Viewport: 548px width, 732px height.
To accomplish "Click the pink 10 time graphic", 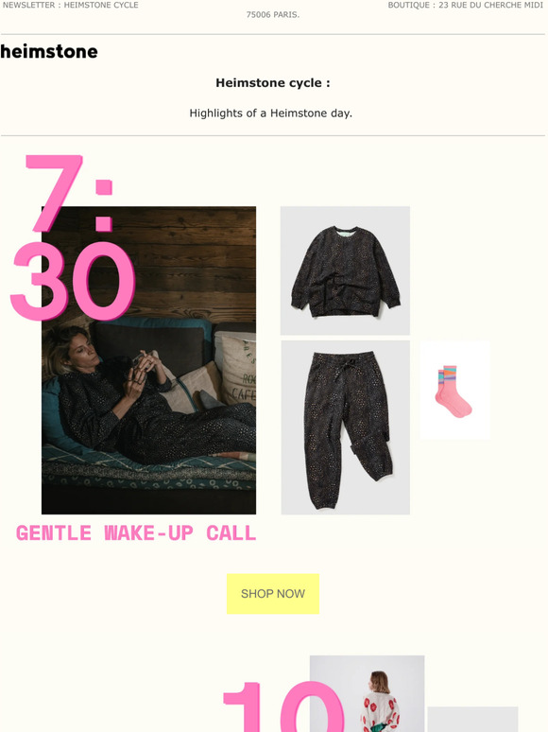I will click(x=283, y=706).
